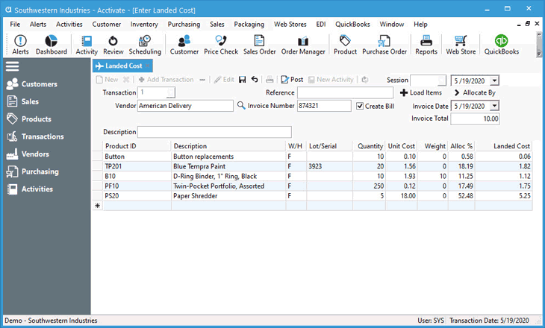The image size is (545, 328).
Task: Launch QuickBooks green icon
Action: (502, 45)
